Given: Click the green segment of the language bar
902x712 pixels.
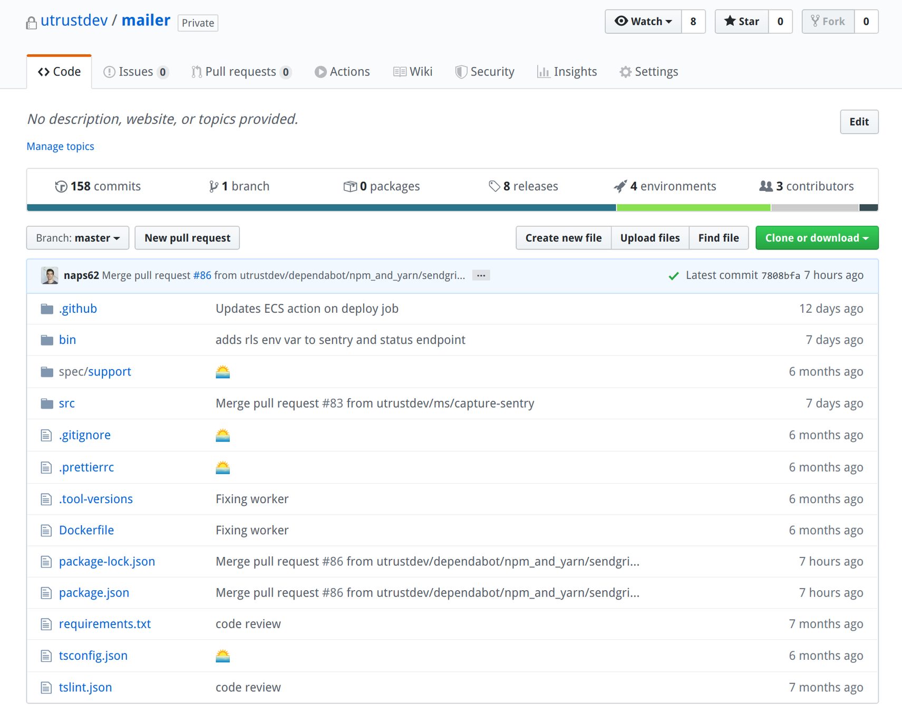Looking at the screenshot, I should tap(694, 208).
